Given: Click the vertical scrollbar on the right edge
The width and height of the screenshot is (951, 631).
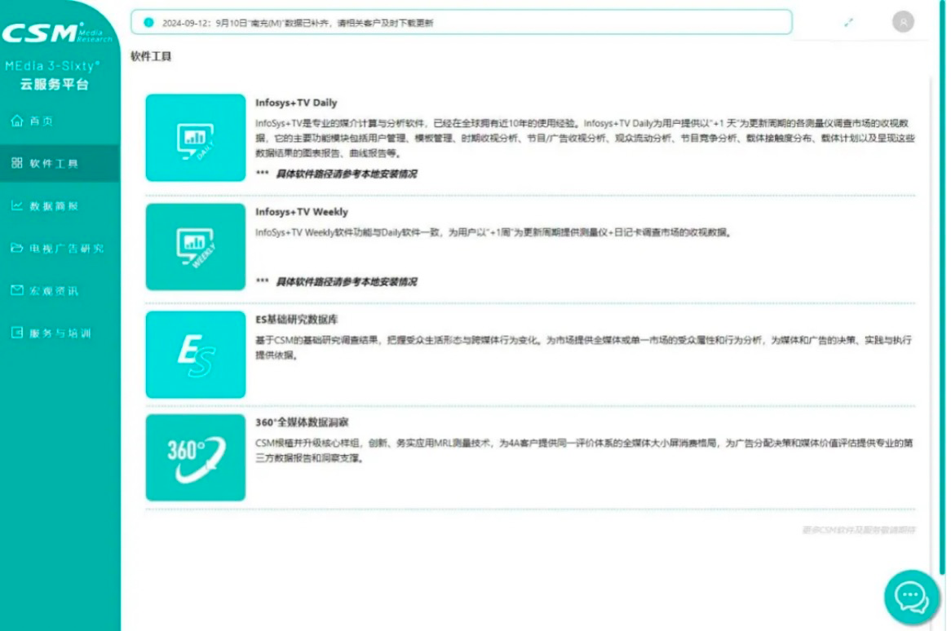Looking at the screenshot, I should coord(942,288).
